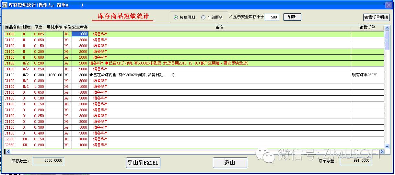
Task: Sort by the 商品名称 column header
Action: [13, 28]
